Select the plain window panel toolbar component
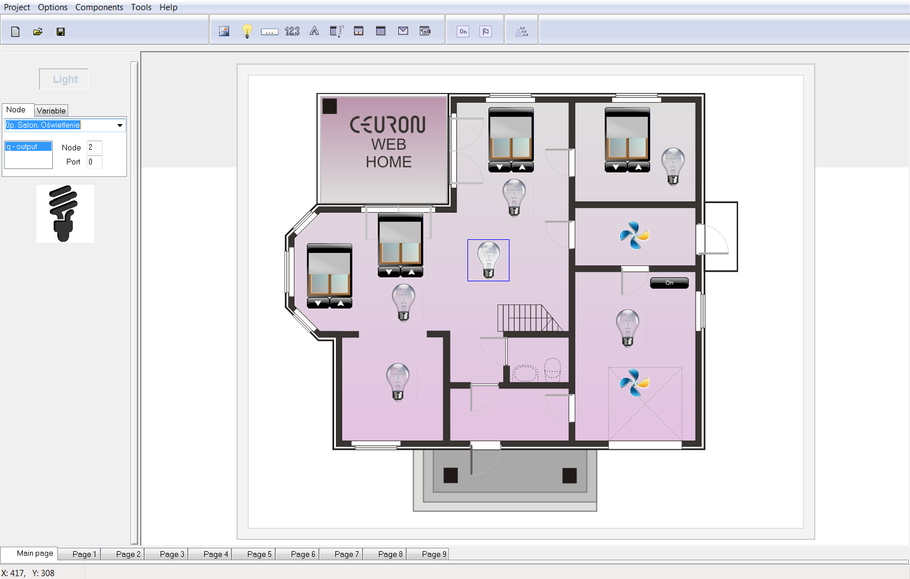The image size is (910, 579). pyautogui.click(x=381, y=31)
